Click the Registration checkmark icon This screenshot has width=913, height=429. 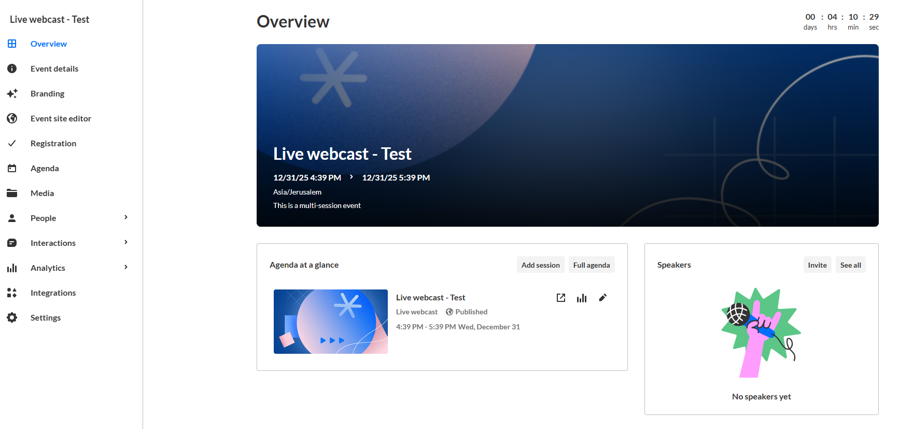pos(12,143)
